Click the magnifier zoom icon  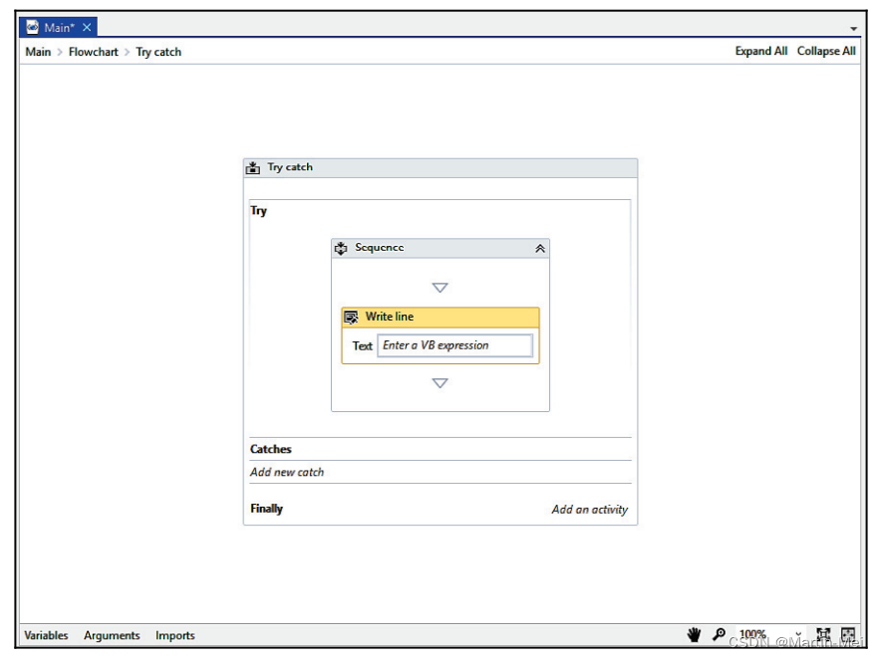click(719, 634)
